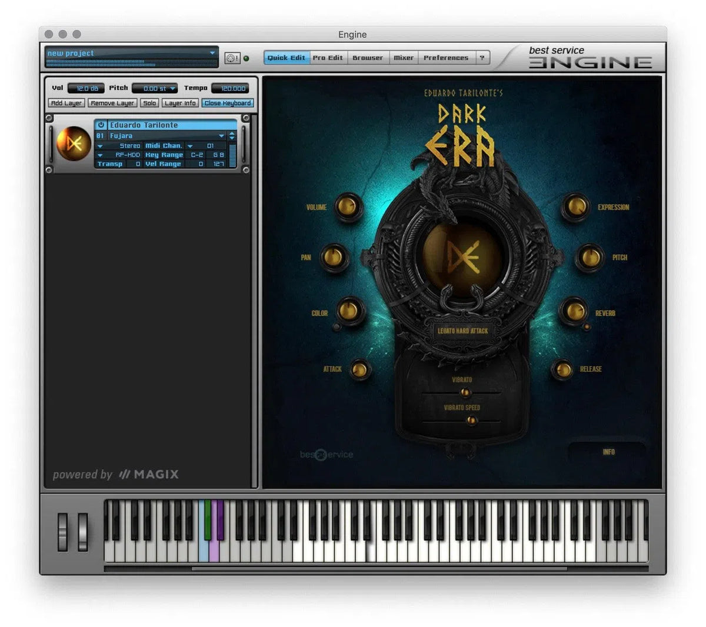Screen dimensions: 706x627
Task: Toggle the layer power button
Action: [101, 125]
